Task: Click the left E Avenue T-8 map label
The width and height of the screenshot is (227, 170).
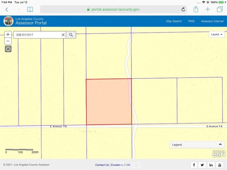Action: click(x=58, y=126)
